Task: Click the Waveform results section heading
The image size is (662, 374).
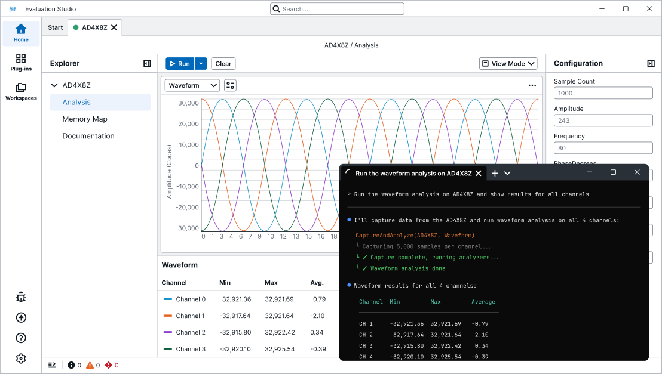Action: [179, 265]
